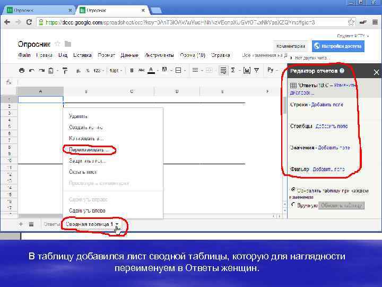Choose Сдвинуть влево in the context menu
Viewport: 382px width, 287px height.
(87, 210)
